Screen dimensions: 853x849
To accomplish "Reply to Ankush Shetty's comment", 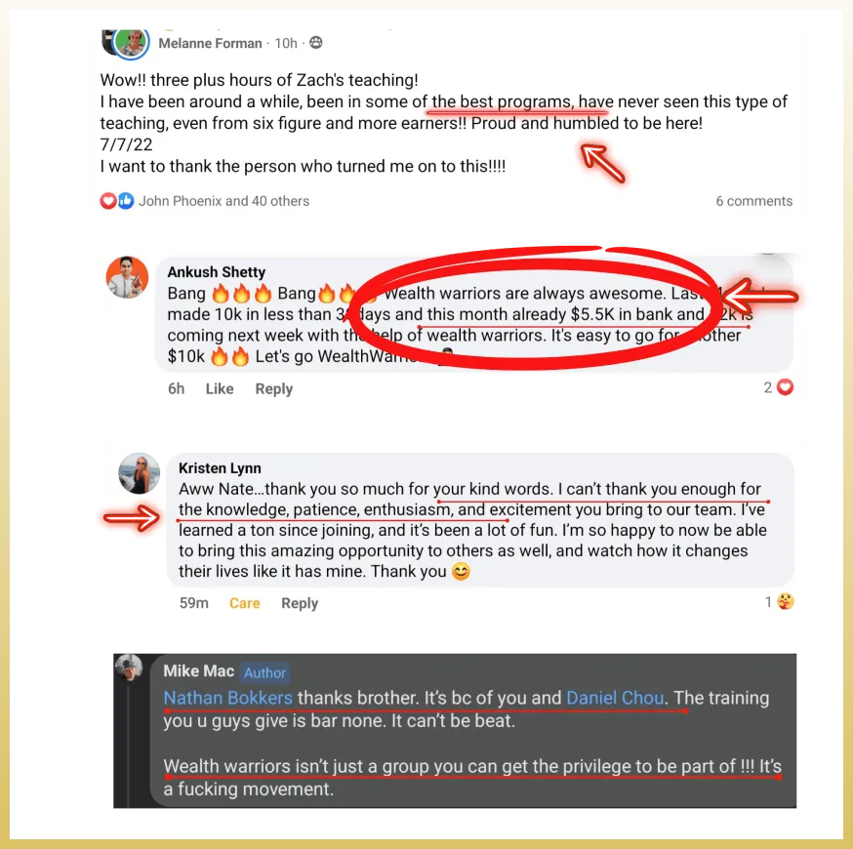I will click(274, 388).
